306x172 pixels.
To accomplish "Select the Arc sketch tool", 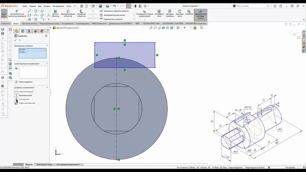I will tap(36, 15).
